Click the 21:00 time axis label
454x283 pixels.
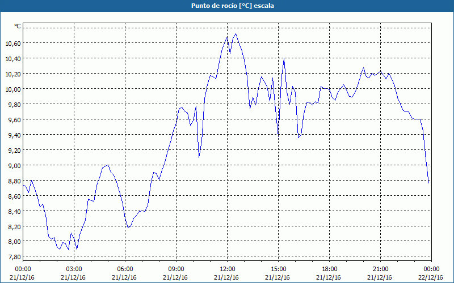(380, 269)
